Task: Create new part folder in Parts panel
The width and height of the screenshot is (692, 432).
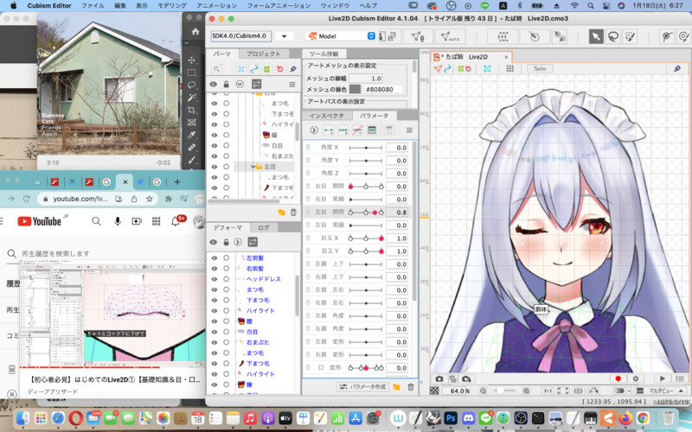Action: [x=281, y=213]
